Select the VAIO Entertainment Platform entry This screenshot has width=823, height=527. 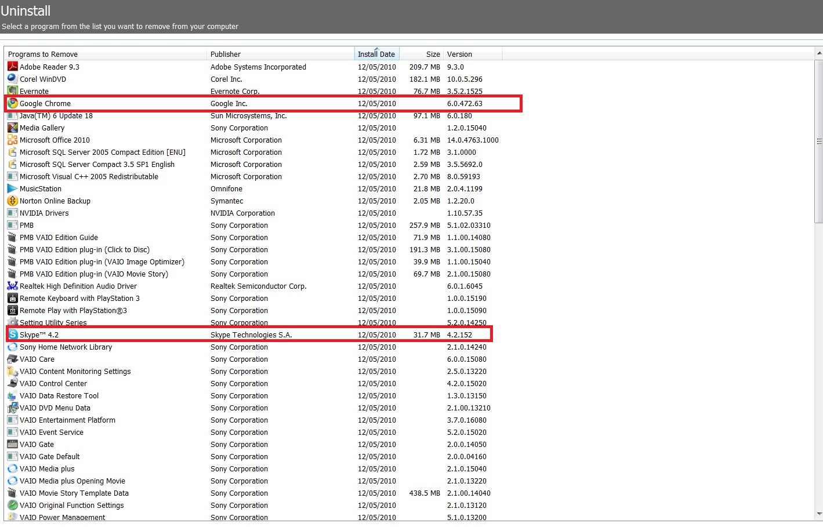(253, 420)
